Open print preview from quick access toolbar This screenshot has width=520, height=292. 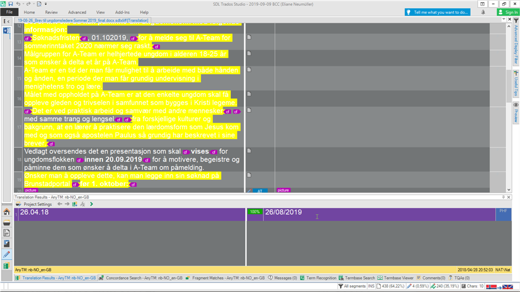pyautogui.click(x=39, y=4)
